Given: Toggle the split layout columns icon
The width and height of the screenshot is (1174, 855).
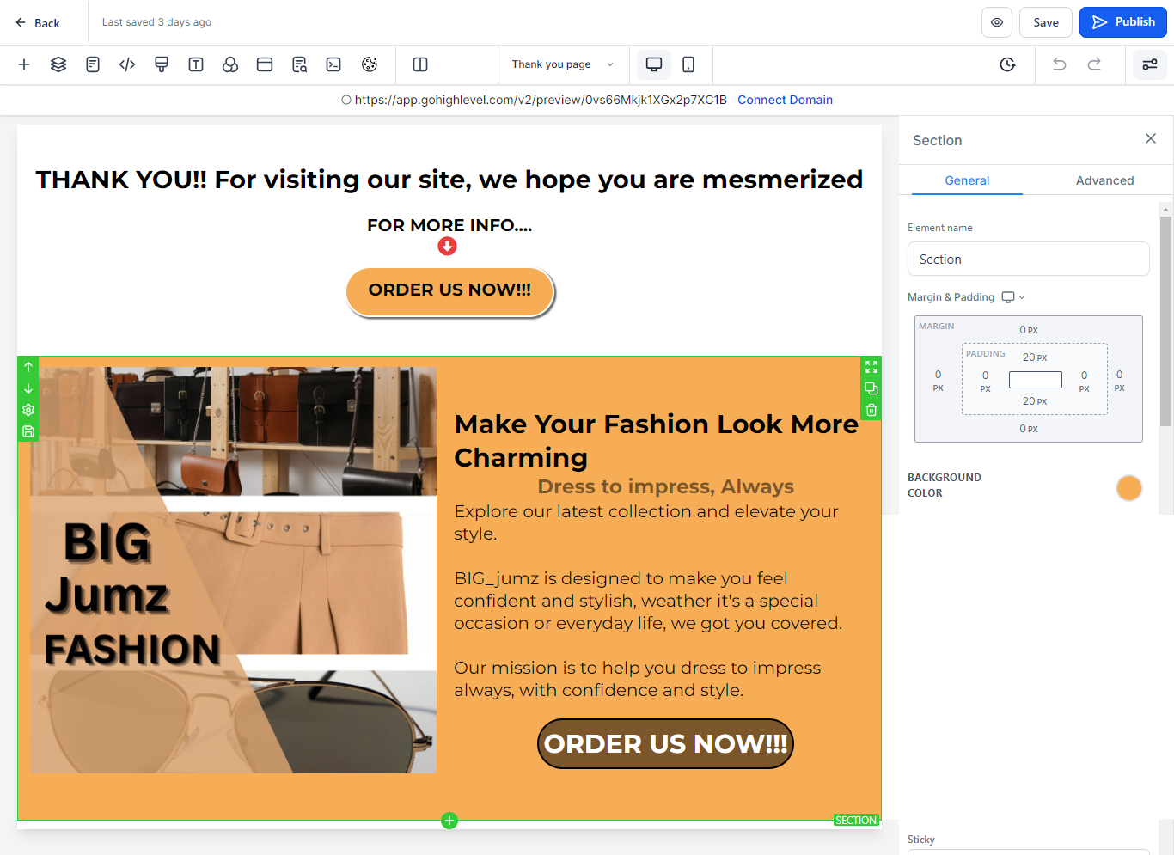Looking at the screenshot, I should pos(420,64).
